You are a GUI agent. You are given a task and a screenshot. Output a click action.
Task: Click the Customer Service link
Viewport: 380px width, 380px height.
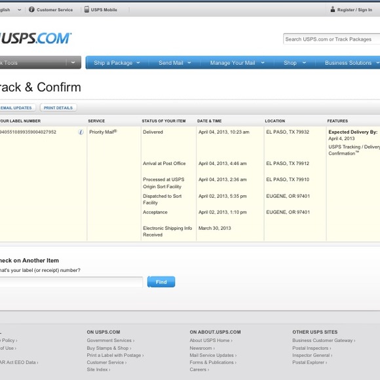[x=55, y=10]
